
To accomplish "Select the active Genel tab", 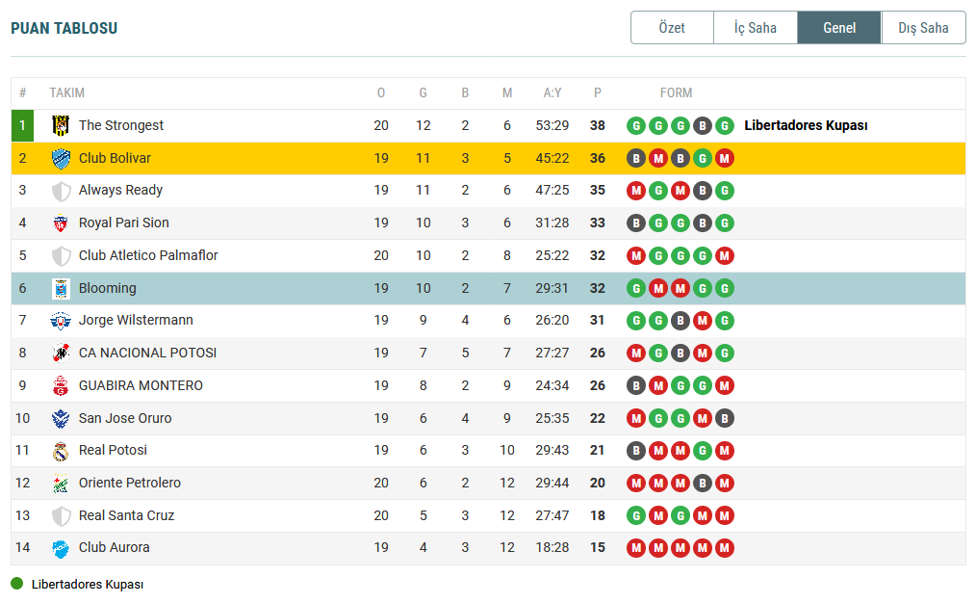I will pyautogui.click(x=839, y=28).
